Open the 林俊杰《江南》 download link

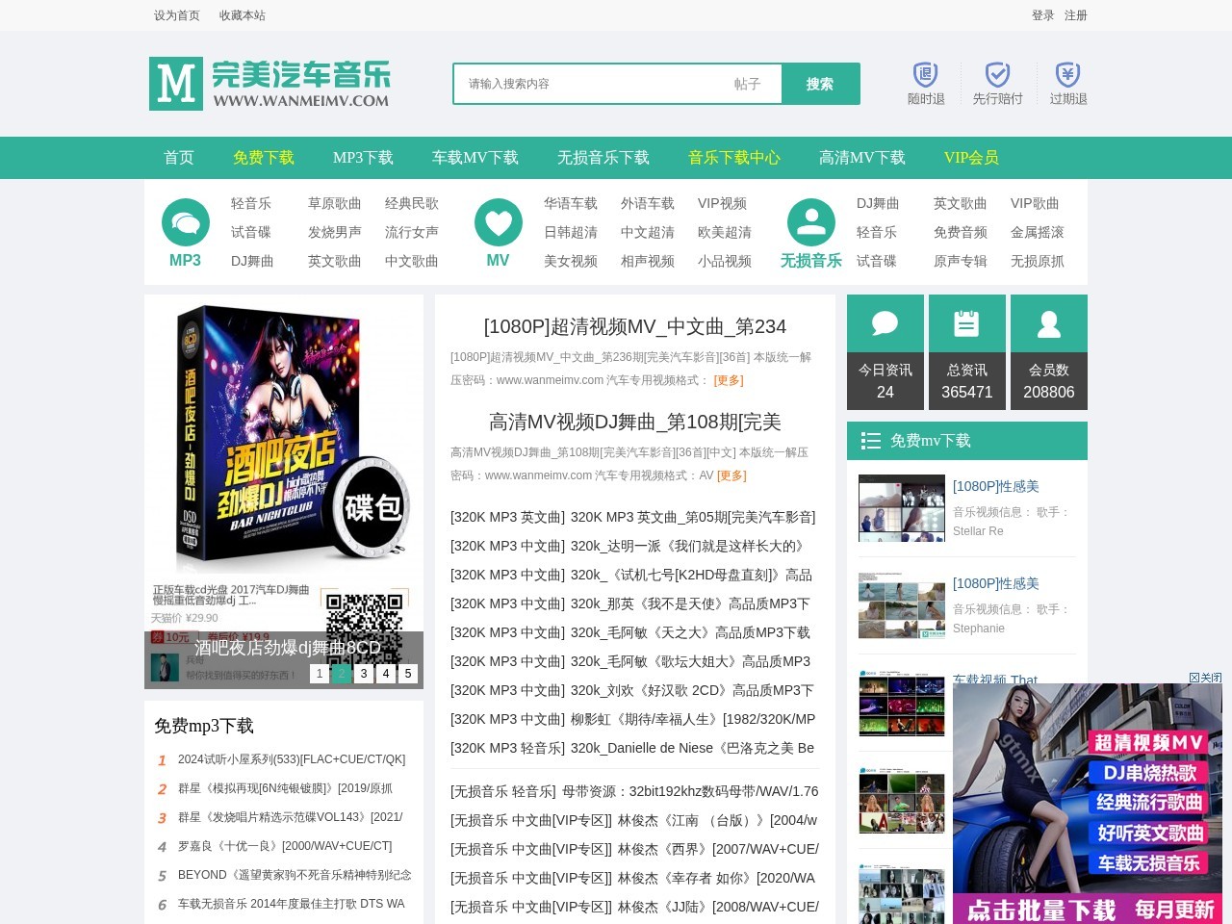(x=633, y=820)
